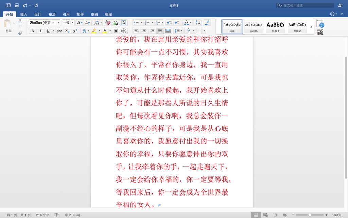Click the sort A-Z icon
Viewport: 348px width, 218px height.
coord(197,23)
